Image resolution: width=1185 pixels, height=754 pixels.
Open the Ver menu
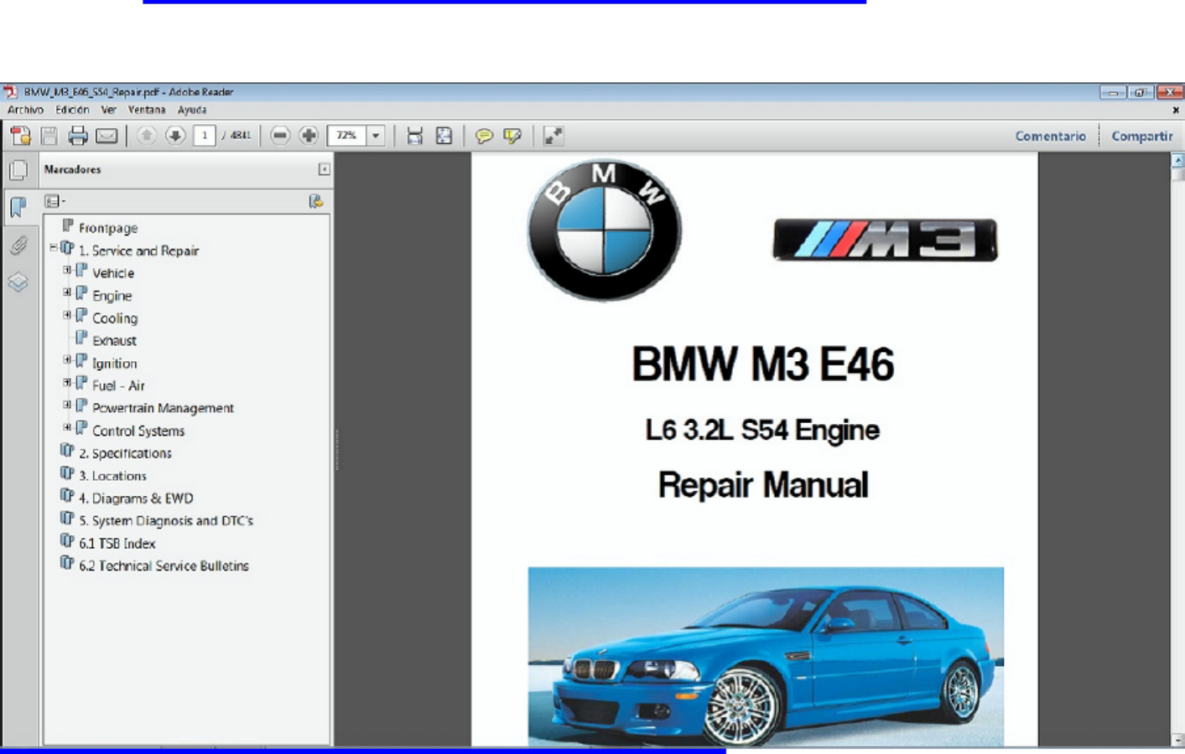(x=109, y=110)
